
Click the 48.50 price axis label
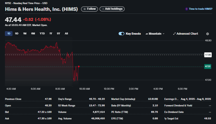pos(208,41)
